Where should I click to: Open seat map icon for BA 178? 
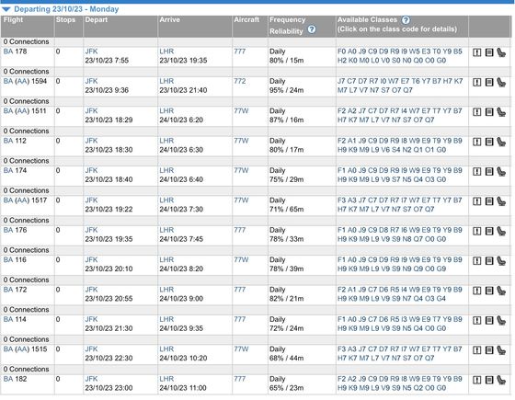501,52
